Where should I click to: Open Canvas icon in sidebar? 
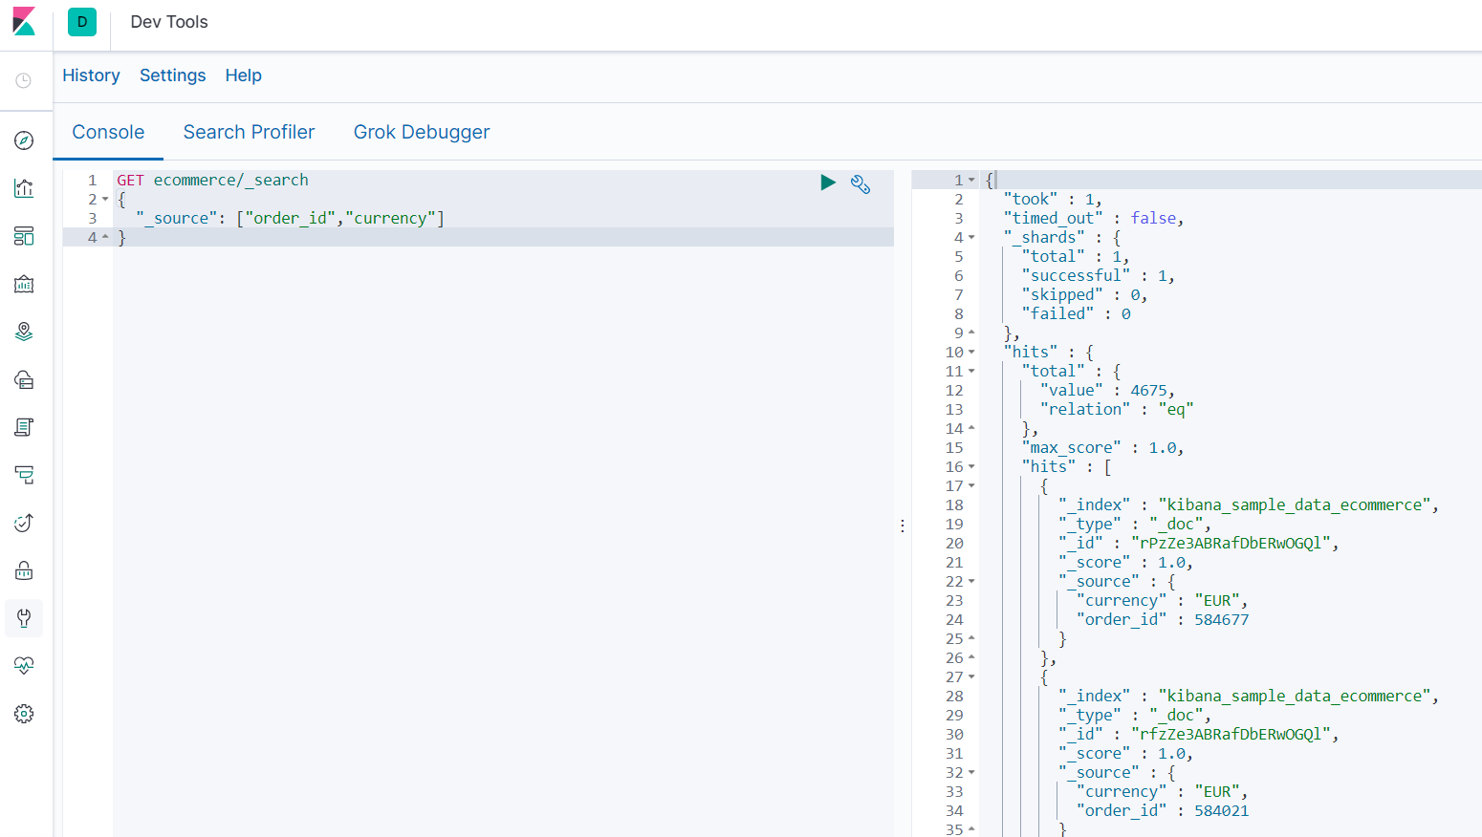[24, 284]
